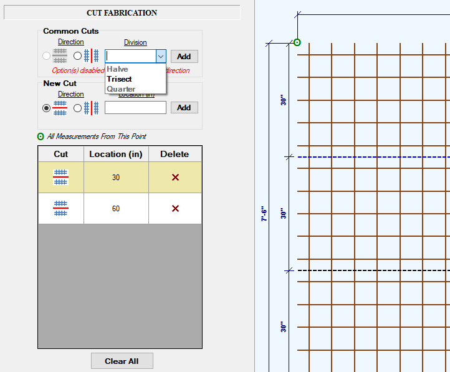
Task: Click vertical cut icon in Common Cuts
Action: pyautogui.click(x=92, y=56)
